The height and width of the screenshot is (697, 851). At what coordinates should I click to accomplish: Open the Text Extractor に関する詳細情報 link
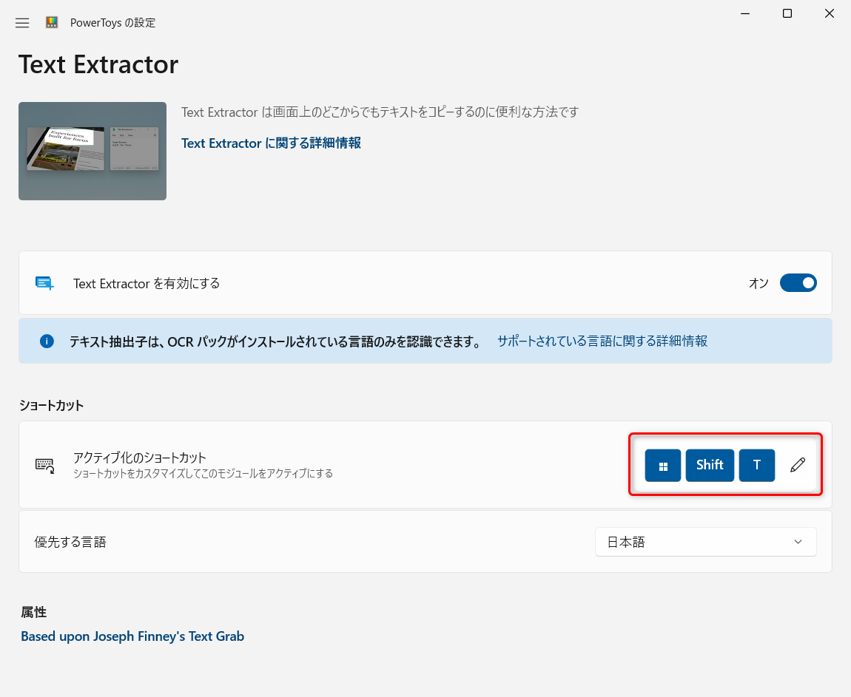[271, 143]
